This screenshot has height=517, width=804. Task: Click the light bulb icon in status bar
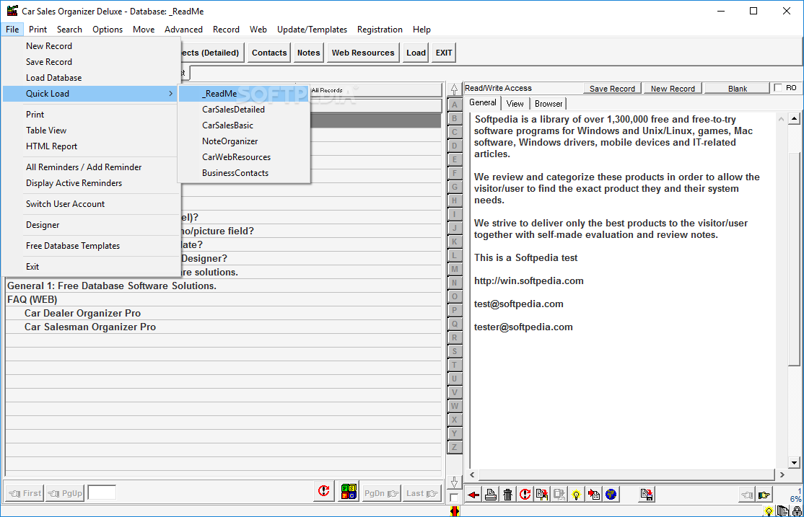tap(769, 511)
